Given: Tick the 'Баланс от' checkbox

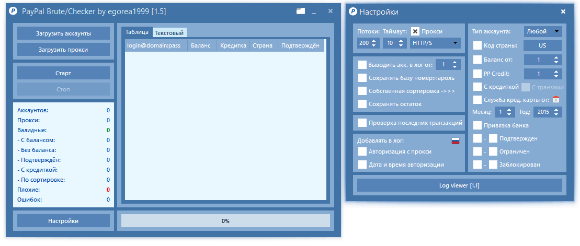Looking at the screenshot, I should pos(477,60).
